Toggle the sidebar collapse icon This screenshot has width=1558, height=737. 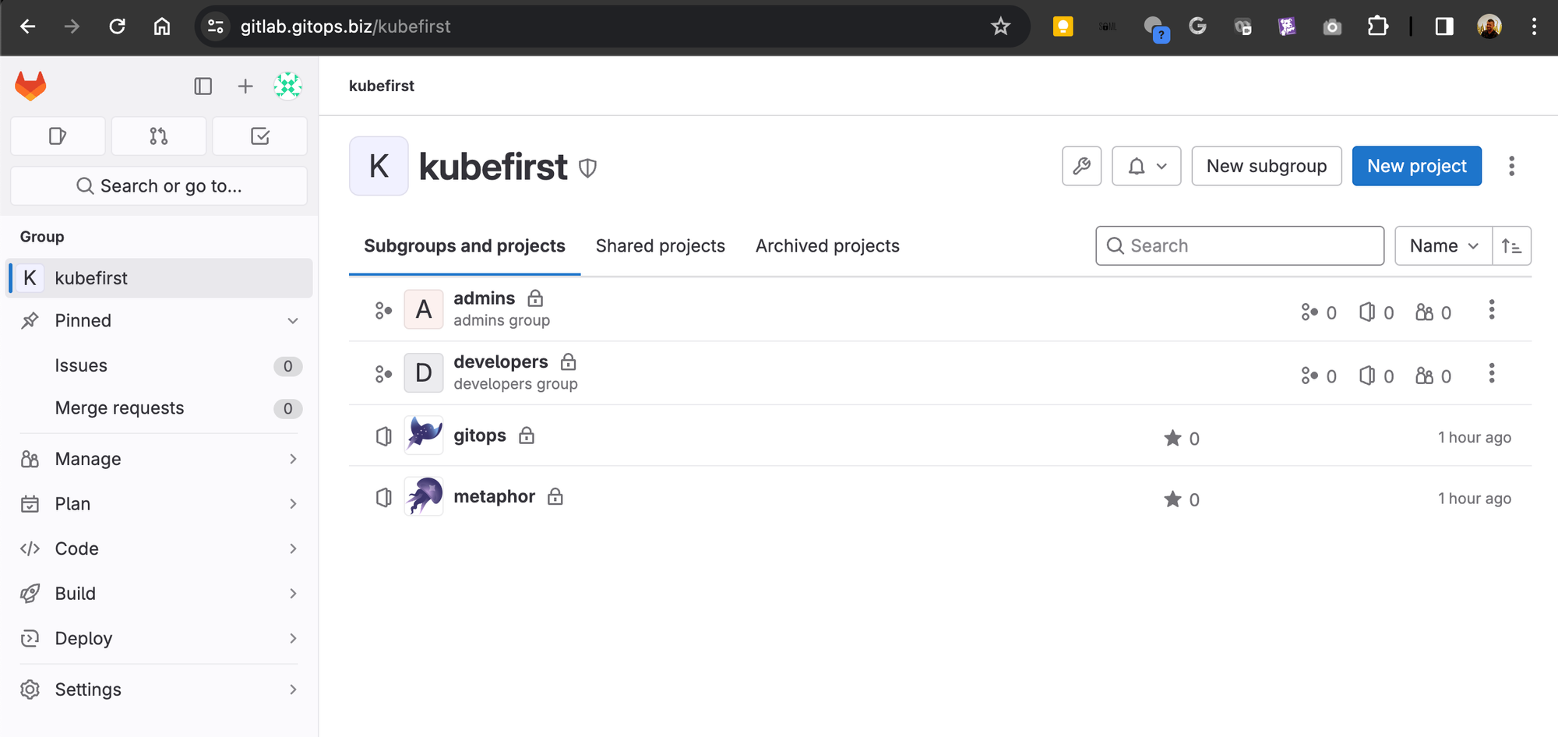pos(203,86)
